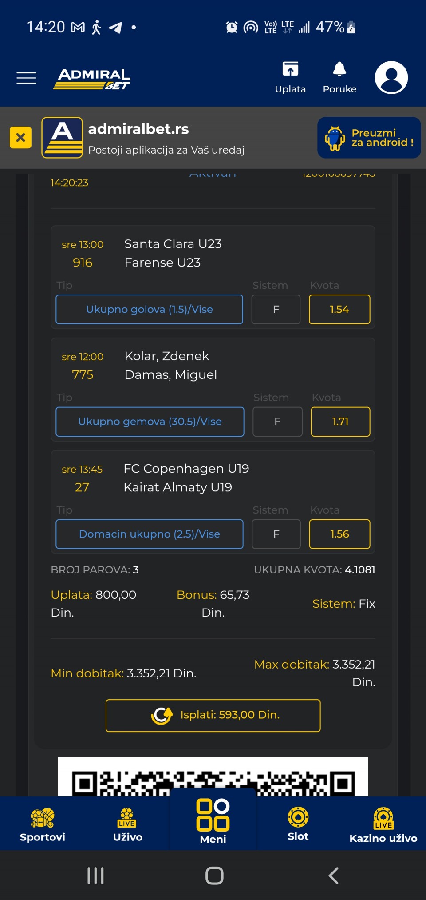The height and width of the screenshot is (900, 426).
Task: Tap the Admiral Bet logo
Action: point(92,79)
